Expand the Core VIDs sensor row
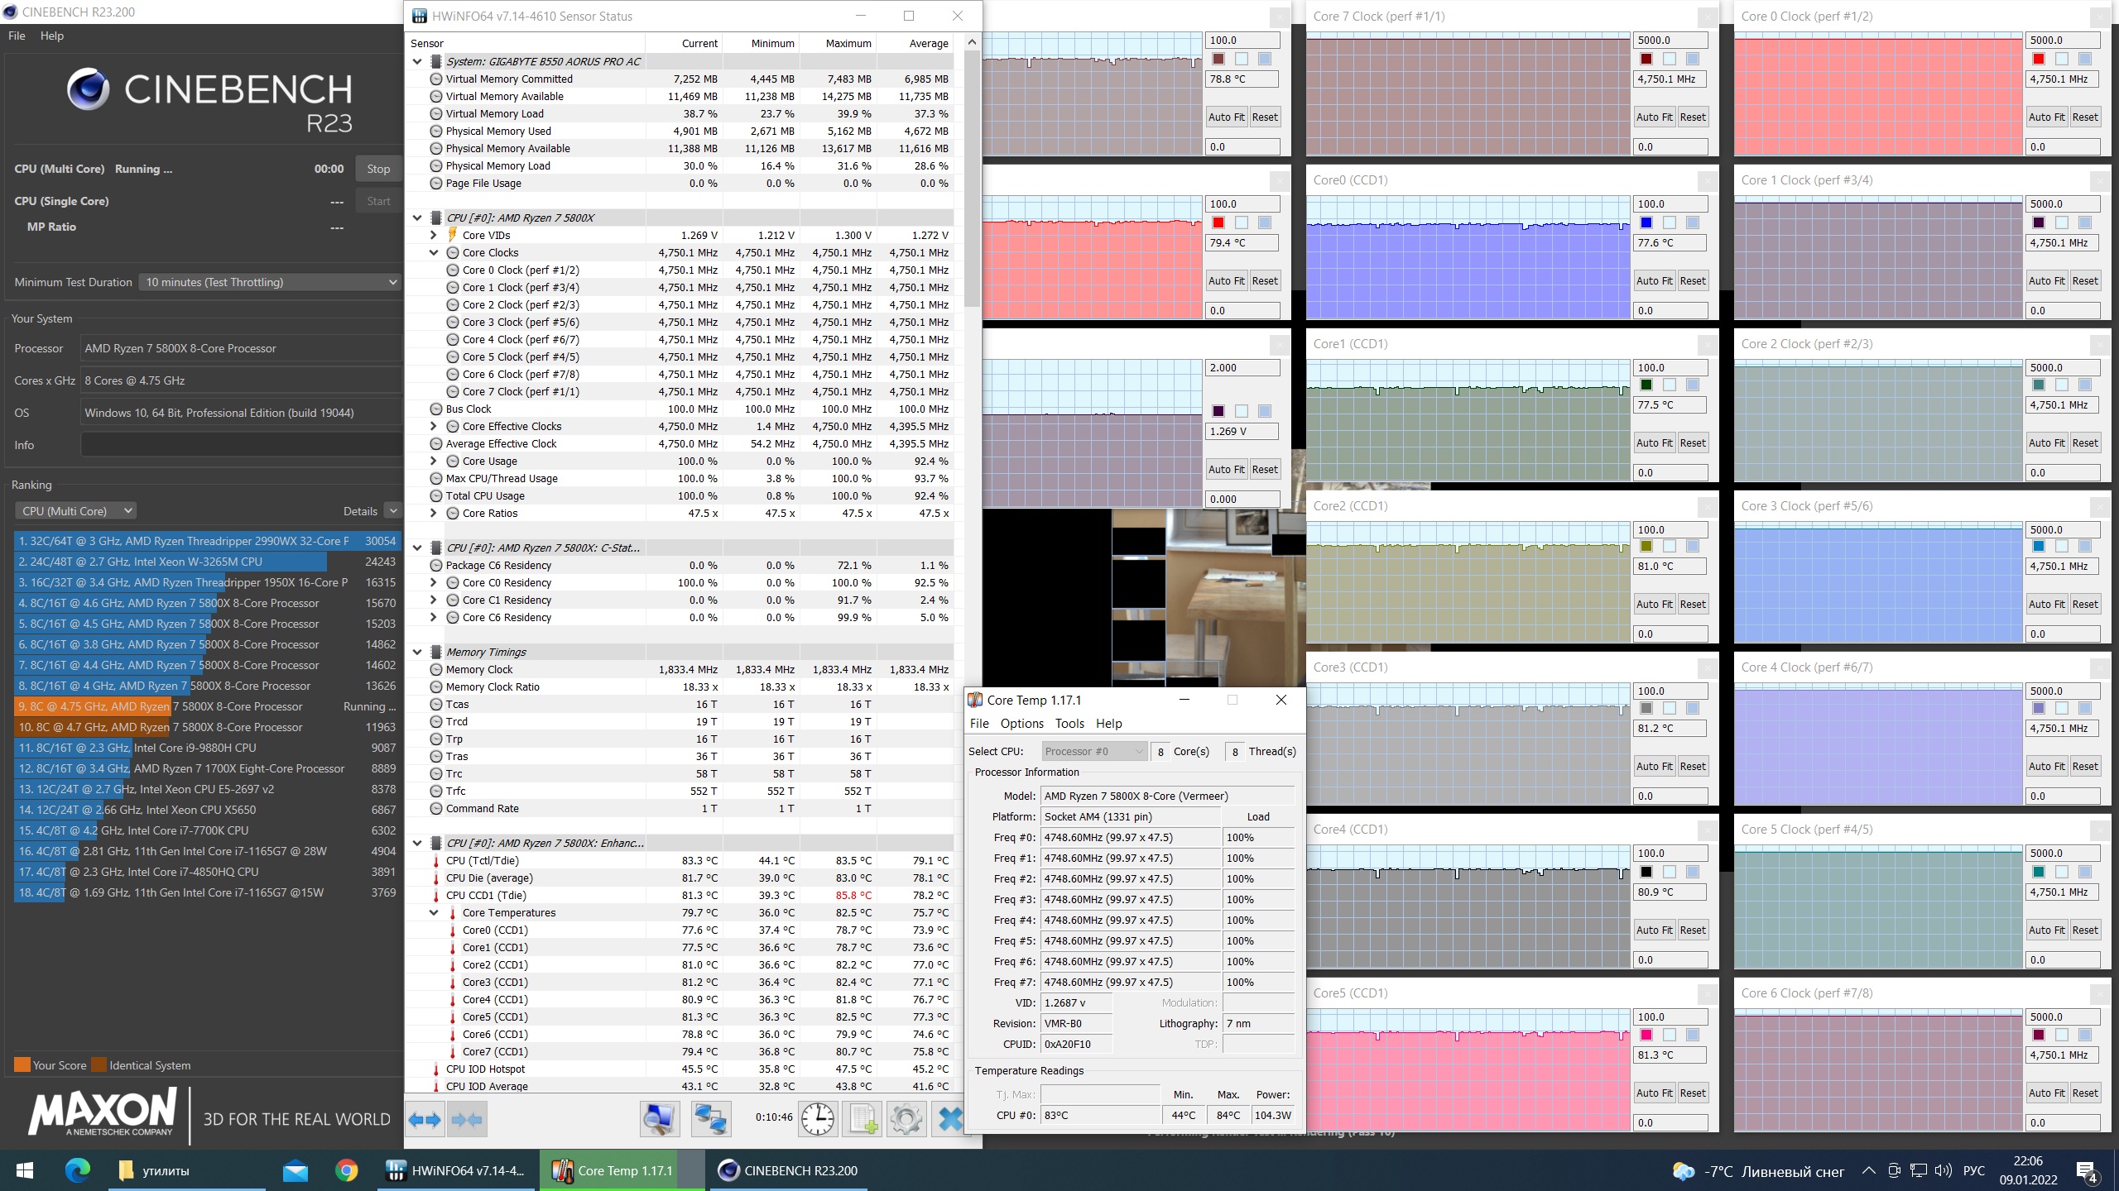Image resolution: width=2119 pixels, height=1191 pixels. (x=433, y=236)
